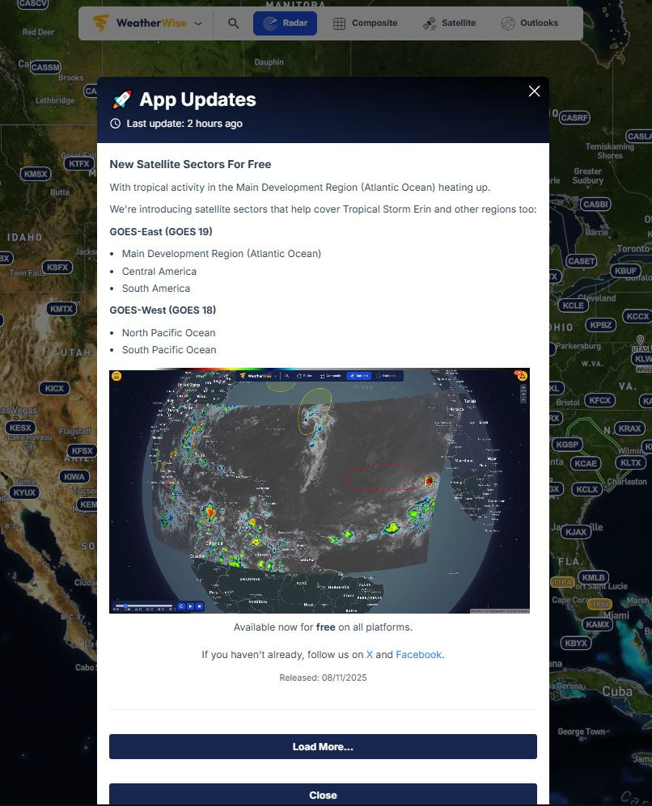Open the Facebook link
Viewport: 652px width, 806px height.
[x=418, y=654]
